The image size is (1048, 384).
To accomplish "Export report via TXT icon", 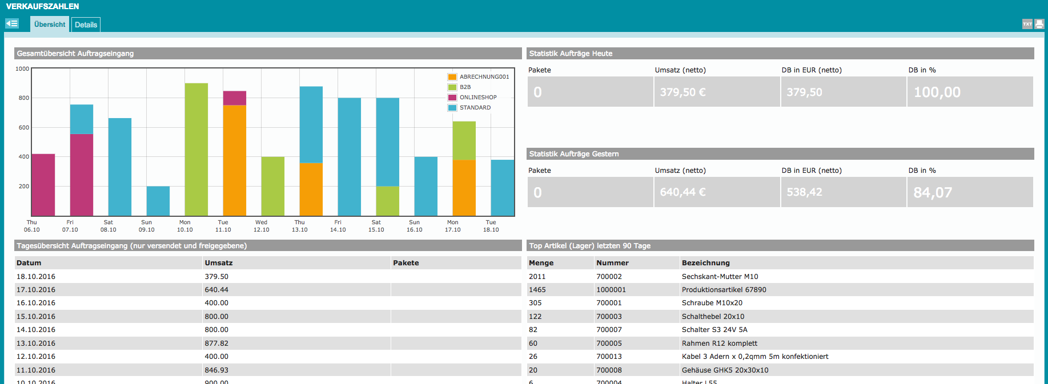I will pos(1027,24).
